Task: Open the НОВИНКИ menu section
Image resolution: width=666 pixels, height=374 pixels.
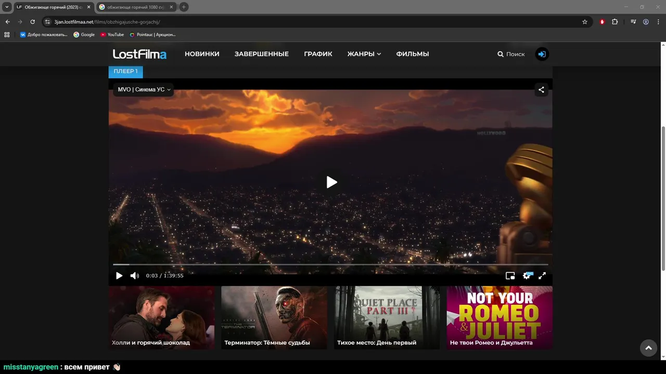Action: click(202, 54)
